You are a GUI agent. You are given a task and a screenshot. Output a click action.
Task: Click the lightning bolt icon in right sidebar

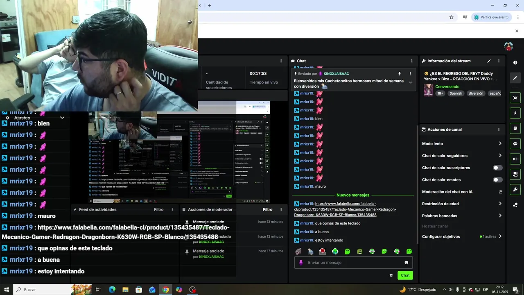coord(515,113)
